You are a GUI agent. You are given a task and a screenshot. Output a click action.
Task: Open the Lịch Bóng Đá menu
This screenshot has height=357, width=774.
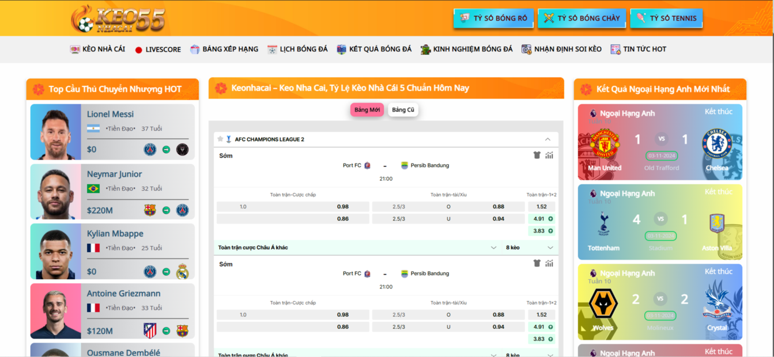pyautogui.click(x=297, y=50)
